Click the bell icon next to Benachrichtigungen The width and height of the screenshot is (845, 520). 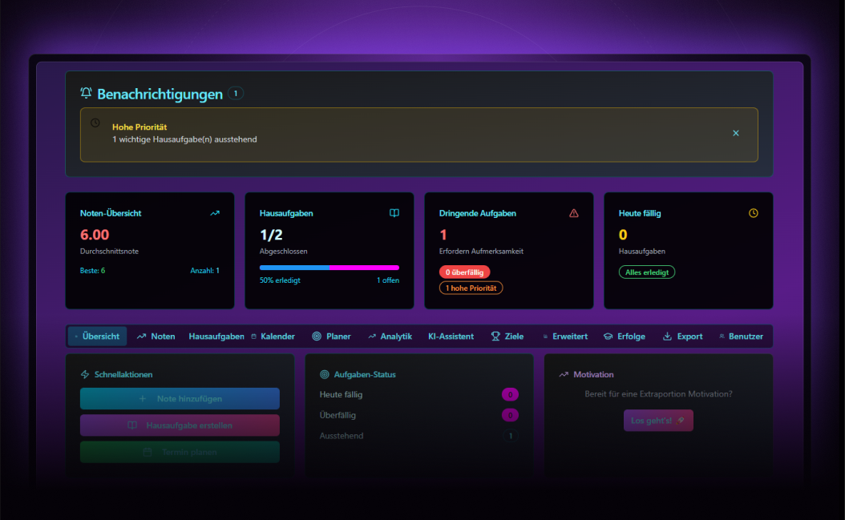tap(86, 93)
